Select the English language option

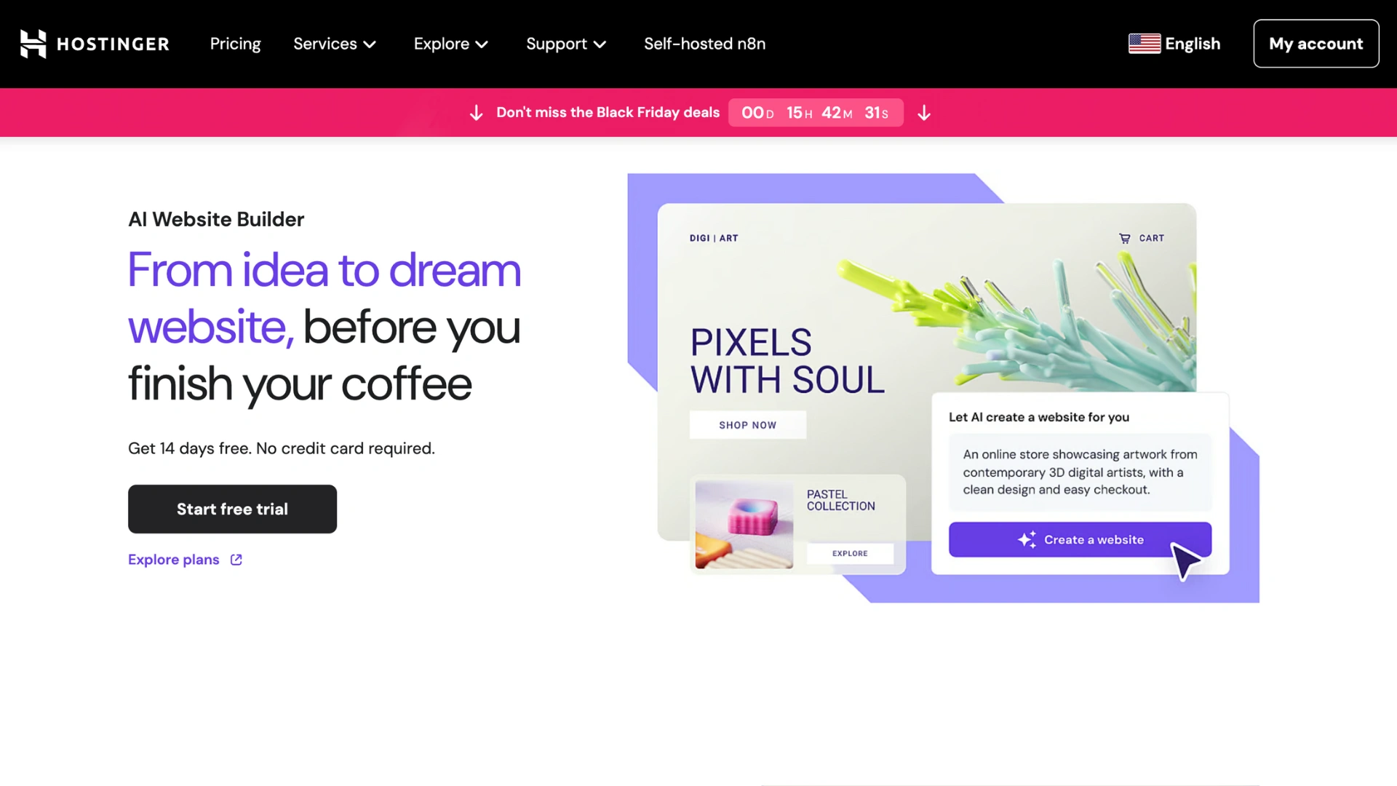tap(1174, 44)
